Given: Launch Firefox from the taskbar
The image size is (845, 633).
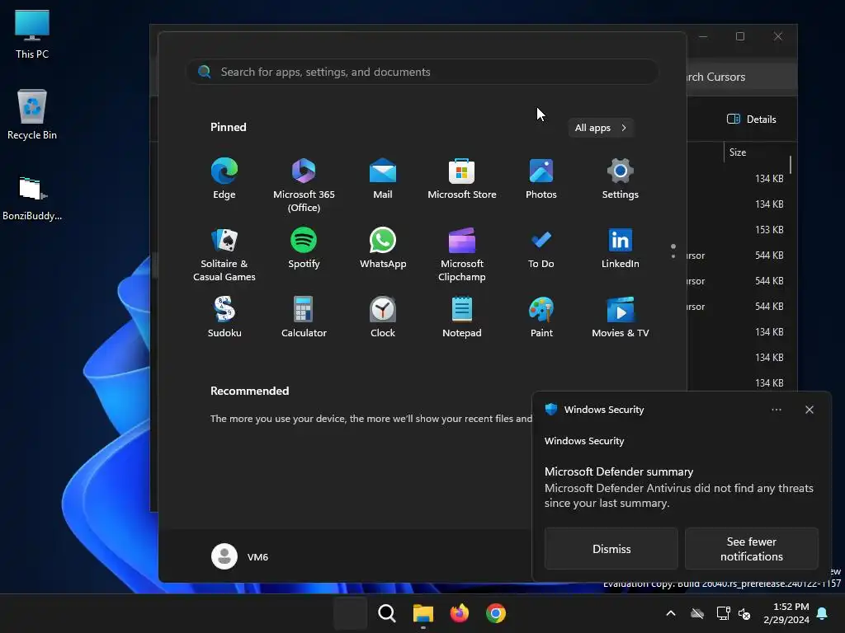Looking at the screenshot, I should (x=459, y=613).
